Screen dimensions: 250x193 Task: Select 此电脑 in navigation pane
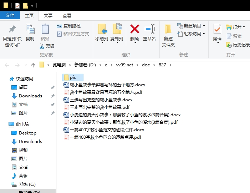(x=22, y=124)
